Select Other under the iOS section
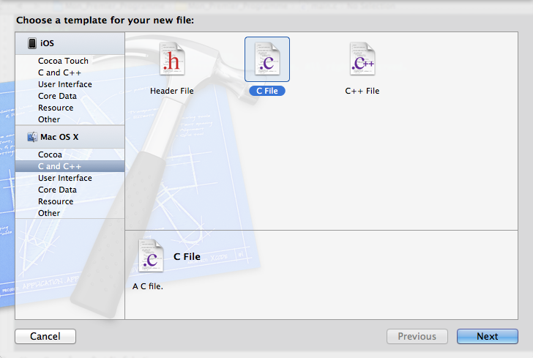 (49, 119)
